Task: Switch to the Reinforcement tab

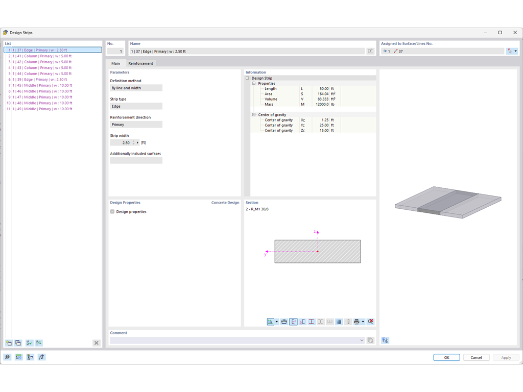Action: pos(140,63)
